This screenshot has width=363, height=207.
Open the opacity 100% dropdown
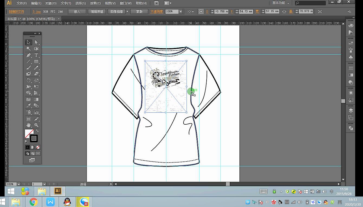[x=181, y=12]
